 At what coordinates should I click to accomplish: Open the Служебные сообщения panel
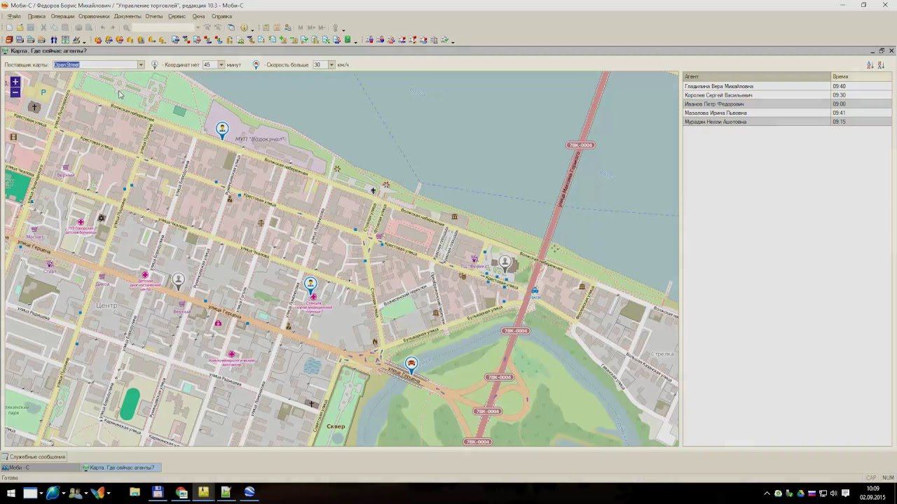pos(34,457)
